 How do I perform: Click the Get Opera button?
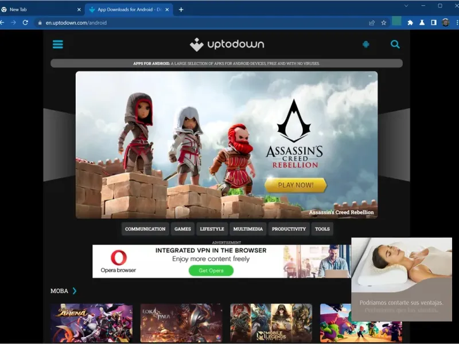tap(211, 271)
